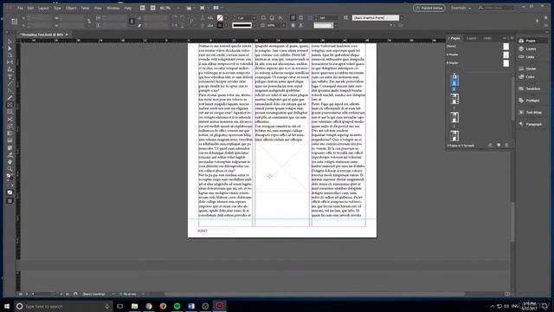
Task: Enable the No text wrap button
Action: [293, 17]
